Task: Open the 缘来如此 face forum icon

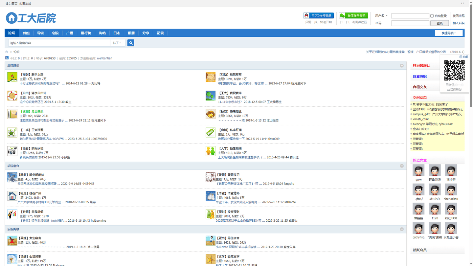Action: tap(211, 114)
